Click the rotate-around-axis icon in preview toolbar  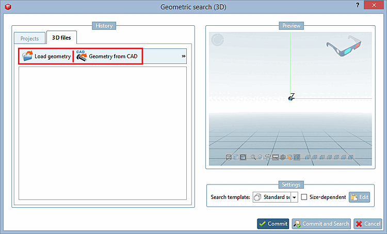pos(268,157)
